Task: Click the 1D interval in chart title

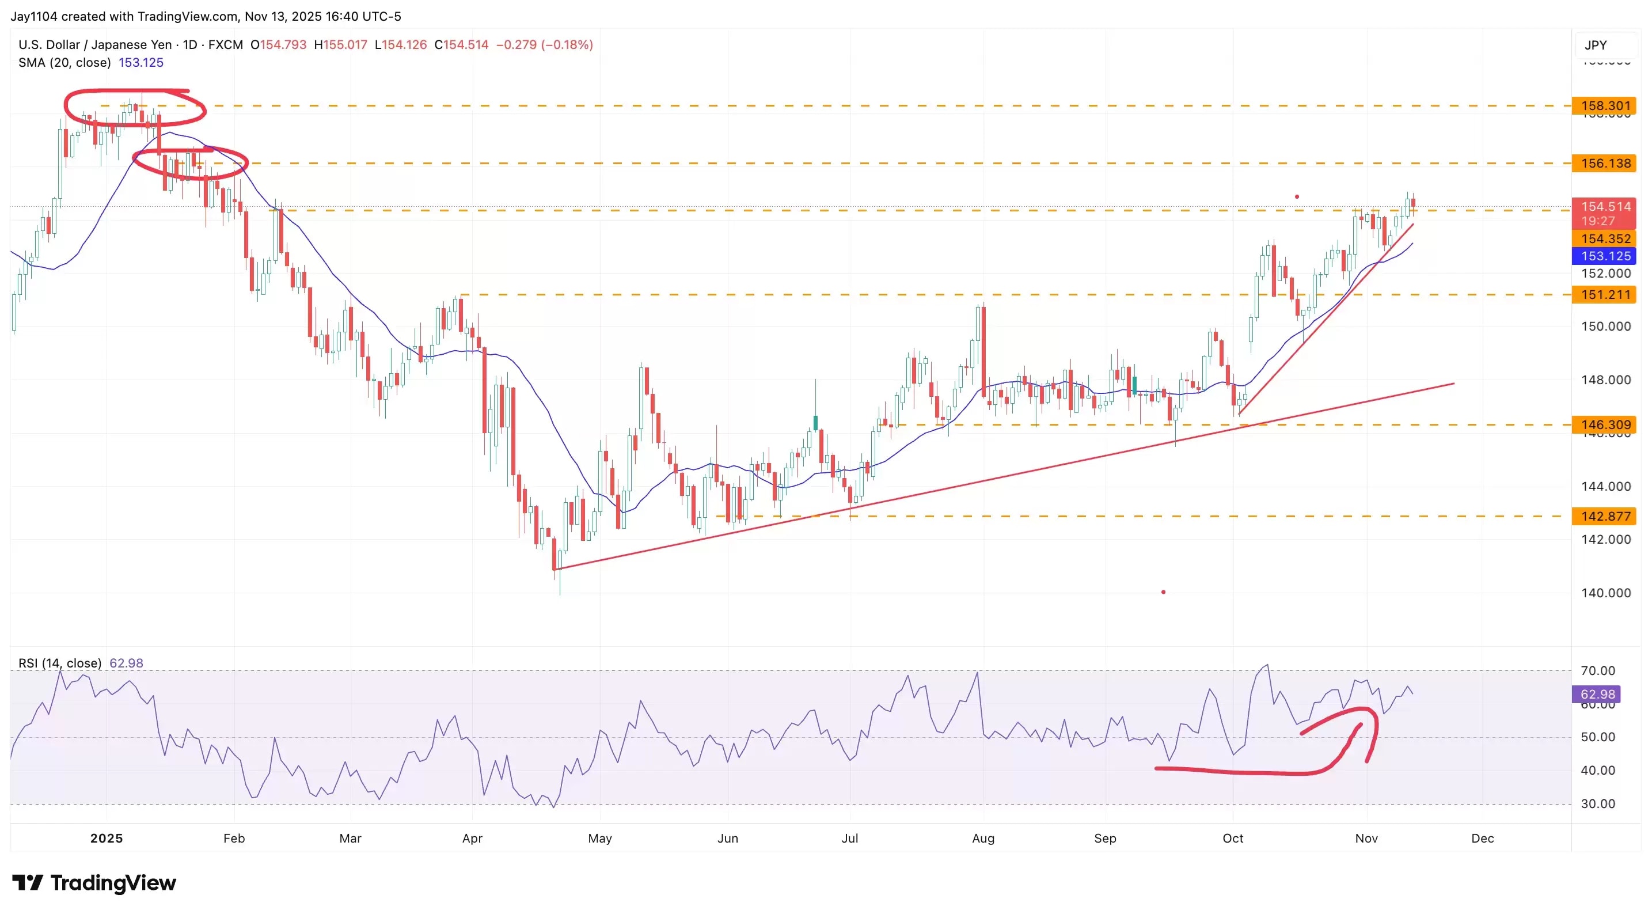Action: pyautogui.click(x=190, y=45)
